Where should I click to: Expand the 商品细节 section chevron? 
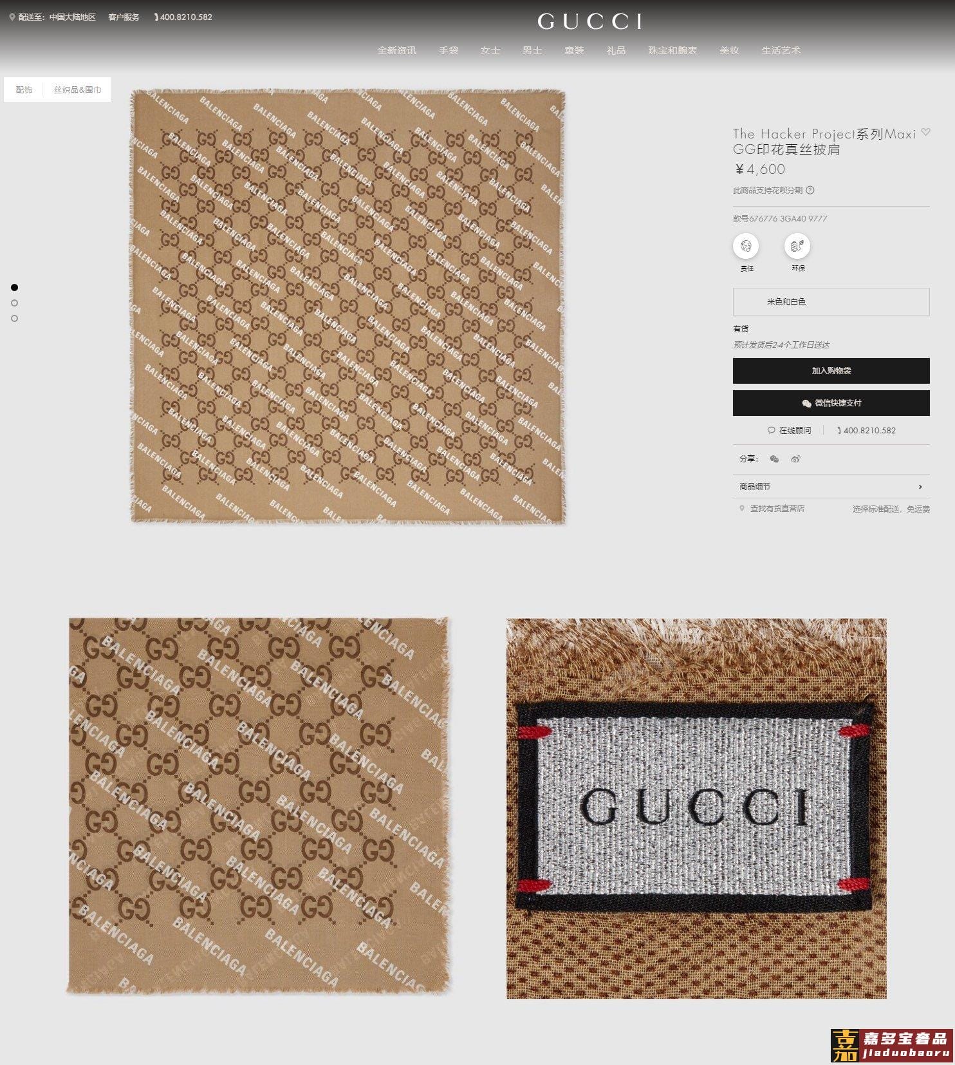click(x=920, y=487)
